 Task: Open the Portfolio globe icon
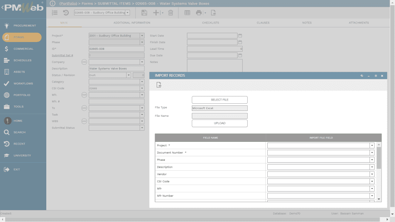click(x=7, y=95)
